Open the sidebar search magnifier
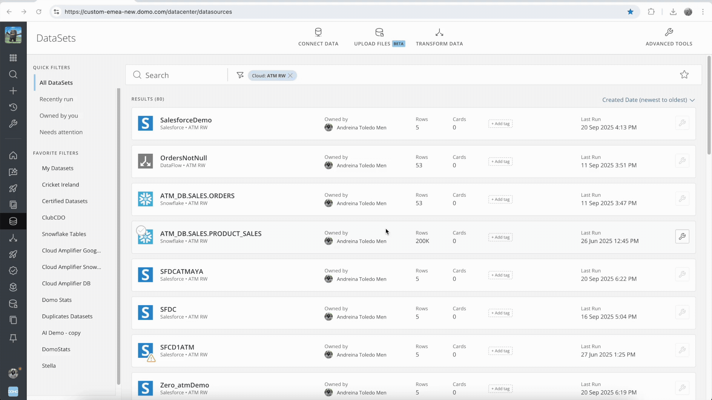 tap(13, 74)
